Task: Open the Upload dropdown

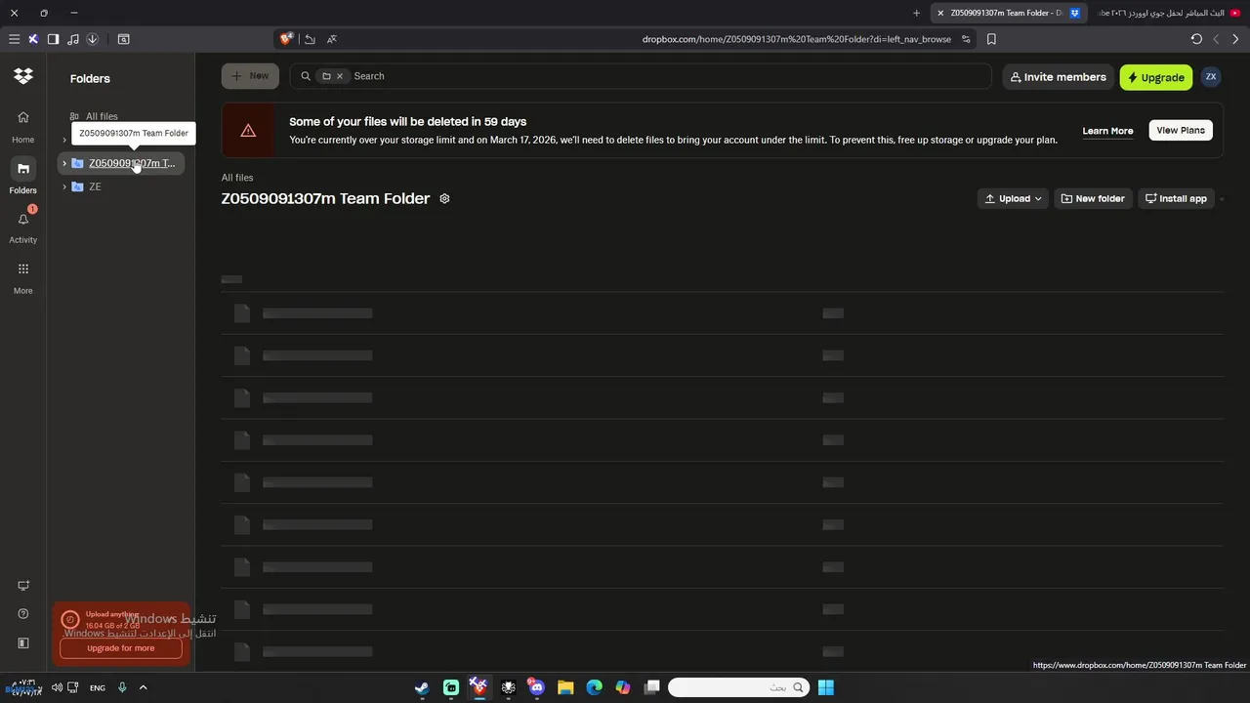Action: (1013, 198)
